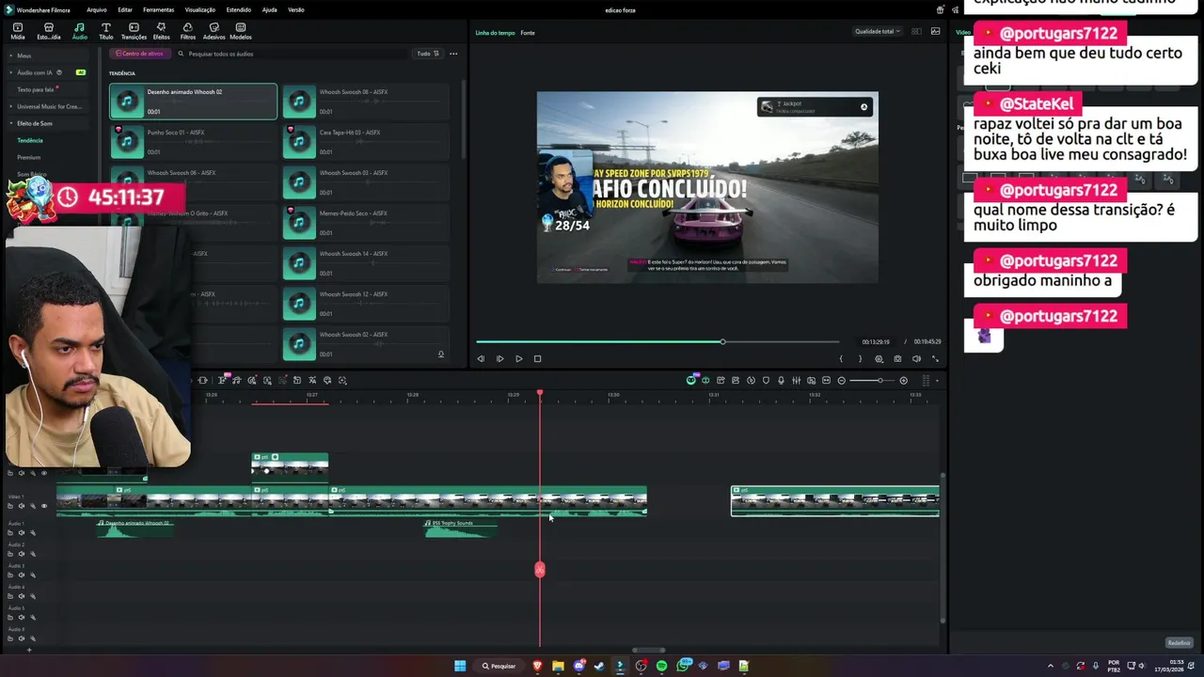Select the Premium subcategory
The height and width of the screenshot is (677, 1204).
[29, 157]
